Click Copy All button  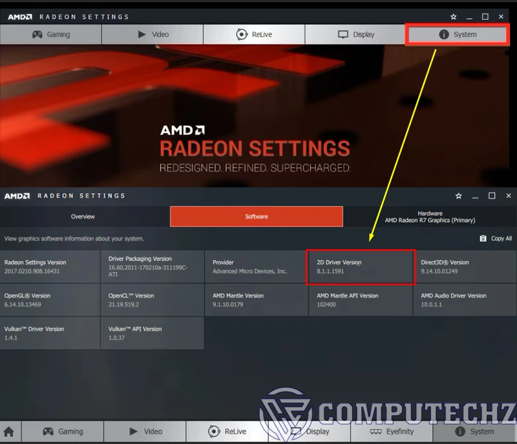[496, 239]
